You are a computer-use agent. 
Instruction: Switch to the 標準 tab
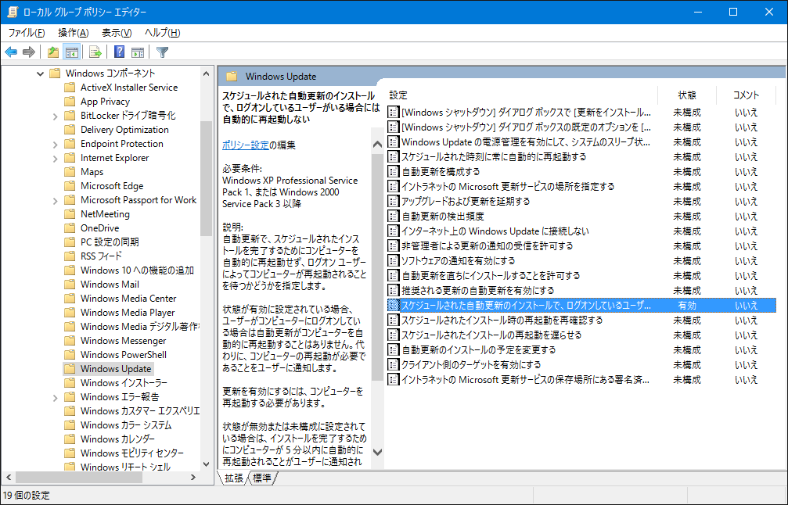[262, 478]
